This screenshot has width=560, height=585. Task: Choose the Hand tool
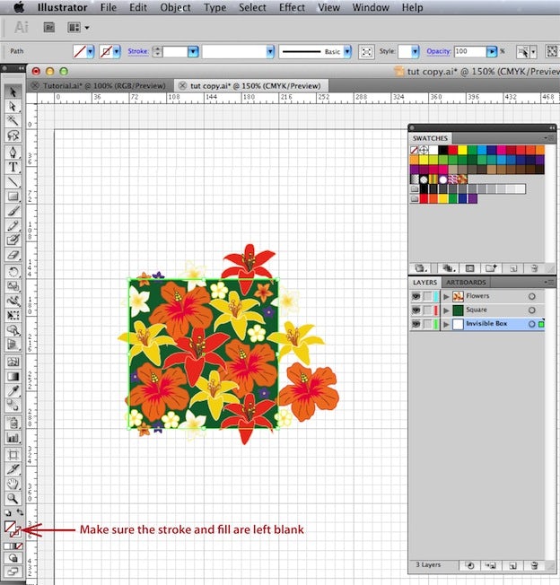[x=13, y=484]
